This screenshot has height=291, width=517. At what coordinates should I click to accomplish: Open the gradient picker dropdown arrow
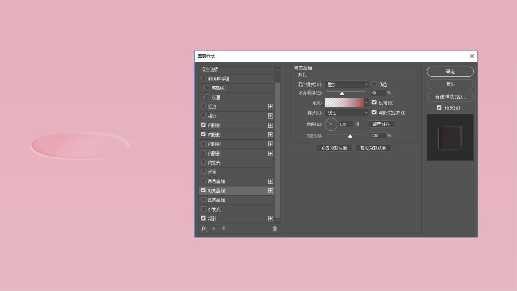[366, 103]
